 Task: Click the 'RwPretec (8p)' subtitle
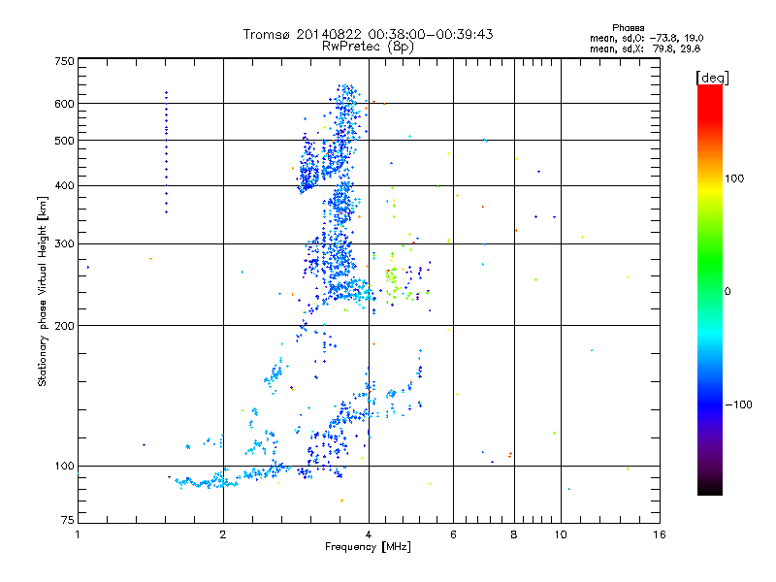click(368, 47)
